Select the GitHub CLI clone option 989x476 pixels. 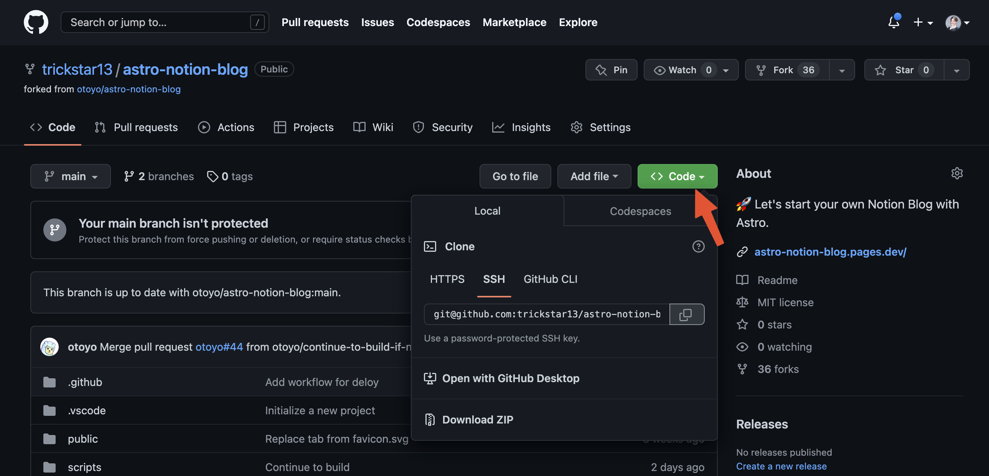coord(550,279)
